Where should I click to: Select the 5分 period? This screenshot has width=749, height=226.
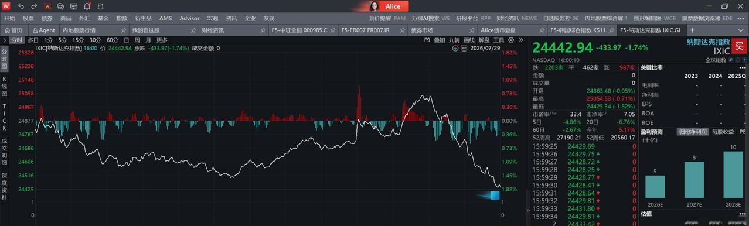[x=63, y=40]
